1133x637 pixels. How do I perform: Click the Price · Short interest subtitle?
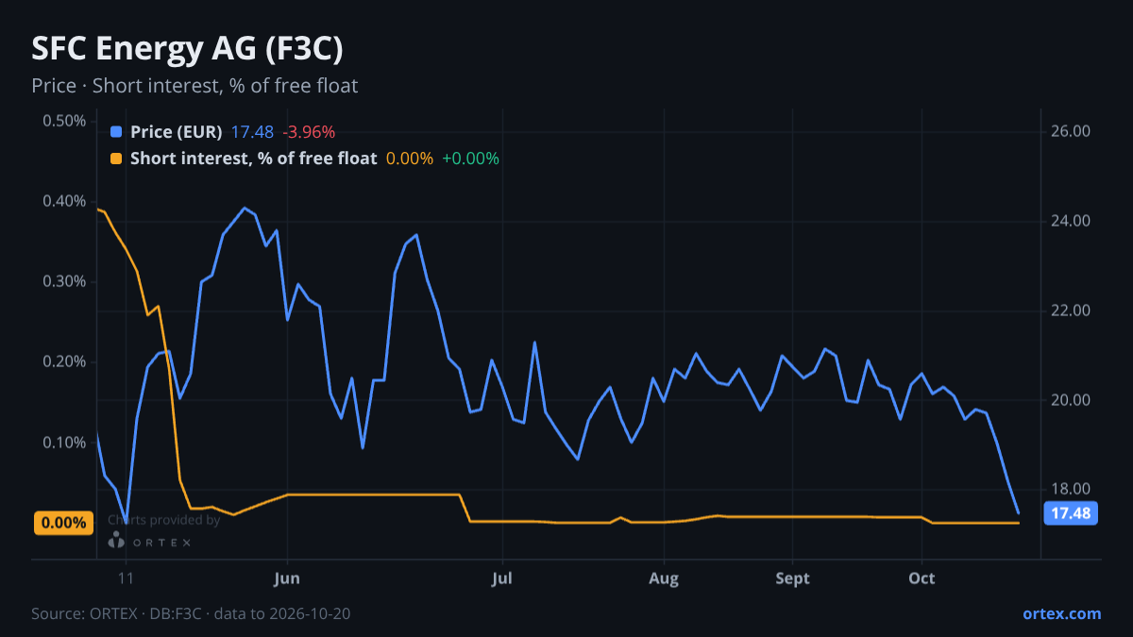coord(194,86)
